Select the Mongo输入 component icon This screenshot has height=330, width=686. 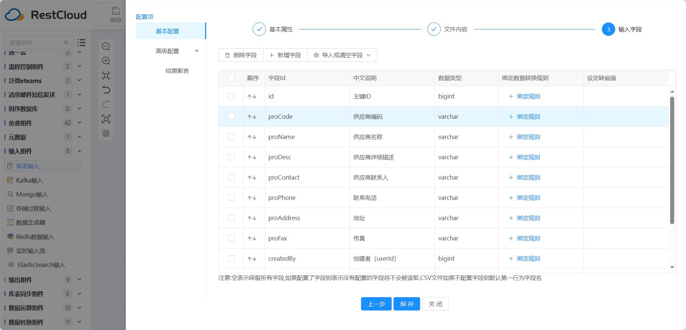(10, 194)
